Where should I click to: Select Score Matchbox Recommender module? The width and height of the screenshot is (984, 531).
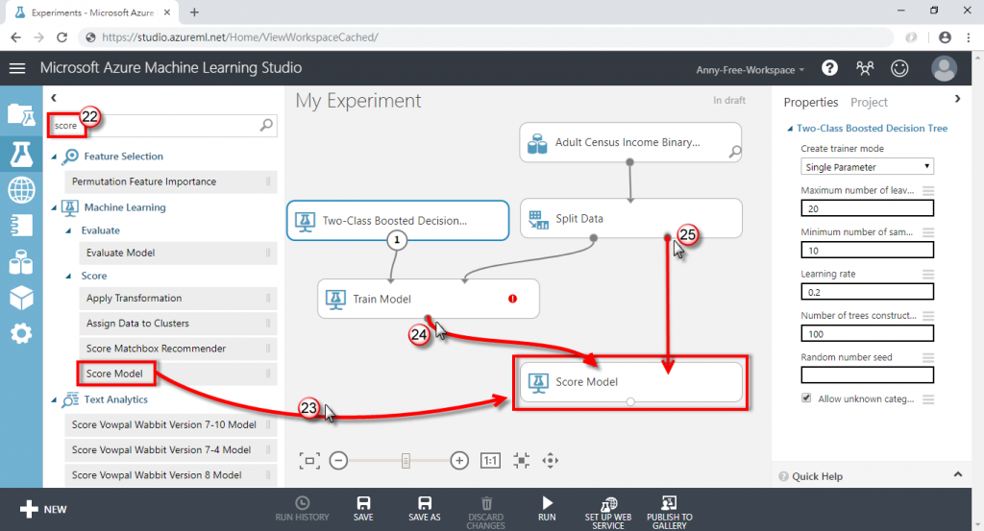tap(178, 349)
